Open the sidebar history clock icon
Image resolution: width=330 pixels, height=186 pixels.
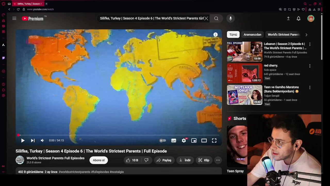3,84
